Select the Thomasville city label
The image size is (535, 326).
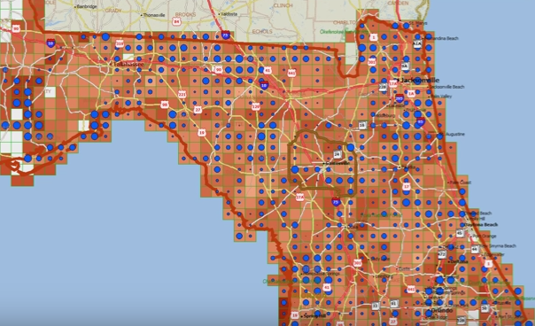pyautogui.click(x=154, y=15)
